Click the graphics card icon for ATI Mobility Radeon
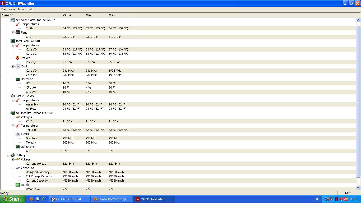 12,113
